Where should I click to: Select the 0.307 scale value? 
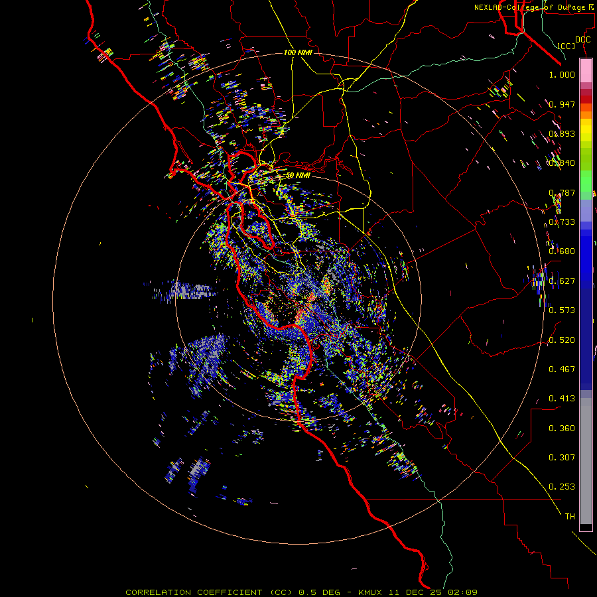[x=562, y=458]
